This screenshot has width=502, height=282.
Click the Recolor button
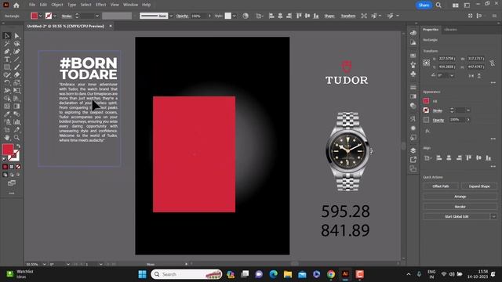460,207
